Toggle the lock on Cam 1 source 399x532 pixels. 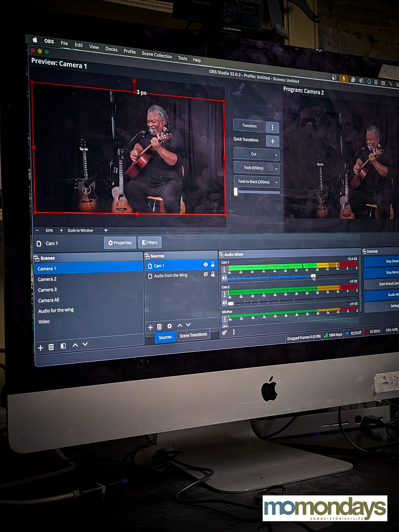[213, 265]
